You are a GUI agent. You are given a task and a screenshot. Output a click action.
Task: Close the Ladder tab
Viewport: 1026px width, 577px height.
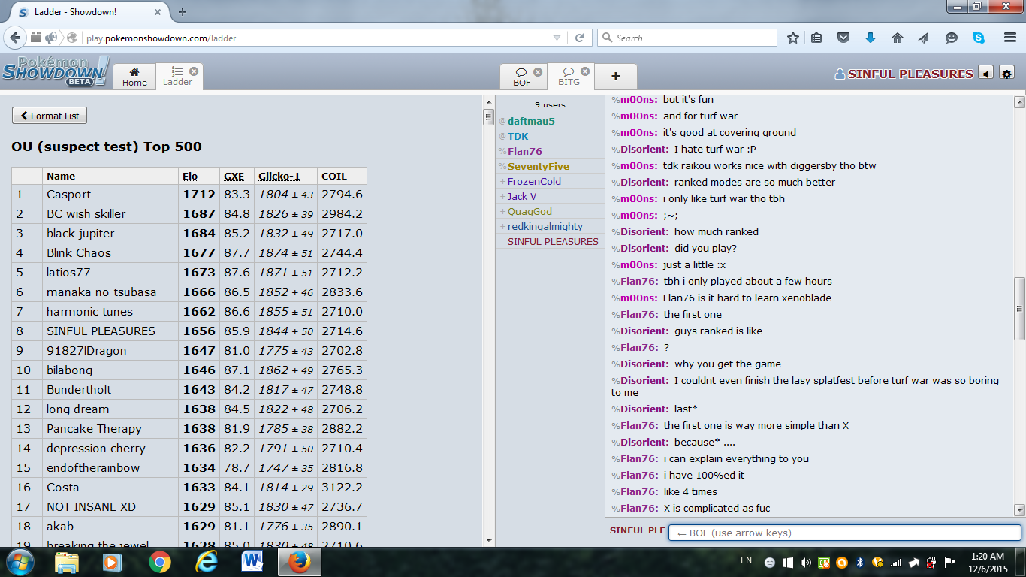click(194, 71)
